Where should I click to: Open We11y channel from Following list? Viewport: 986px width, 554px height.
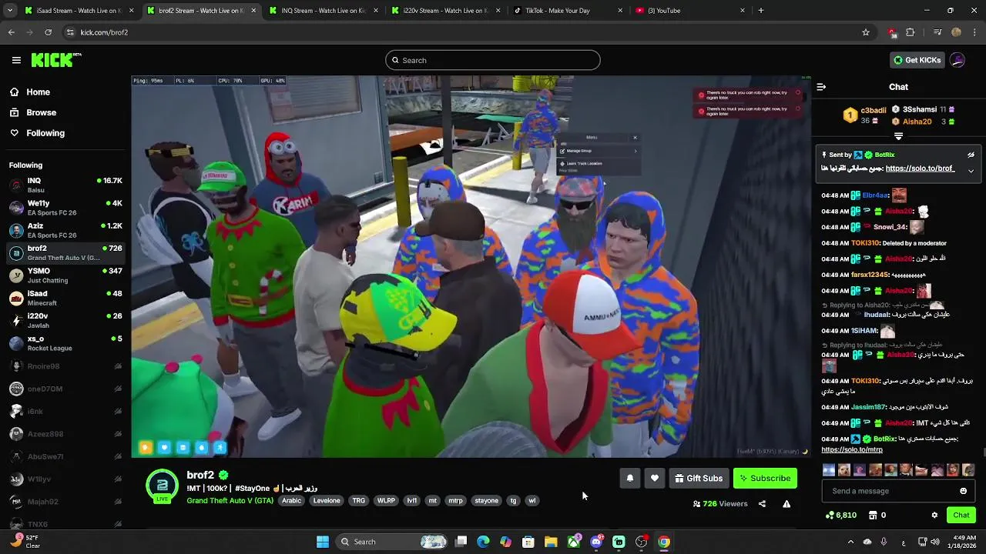65,208
